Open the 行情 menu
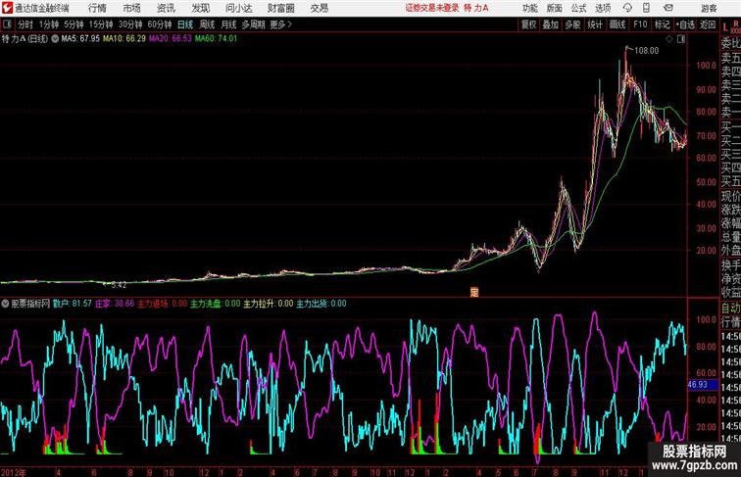The image size is (741, 477). click(x=97, y=8)
